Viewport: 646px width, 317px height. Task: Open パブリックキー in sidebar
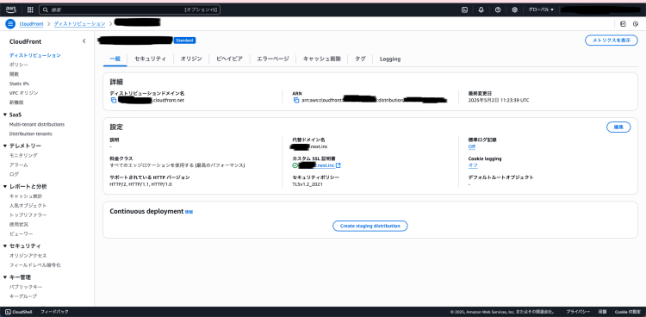[x=26, y=287]
